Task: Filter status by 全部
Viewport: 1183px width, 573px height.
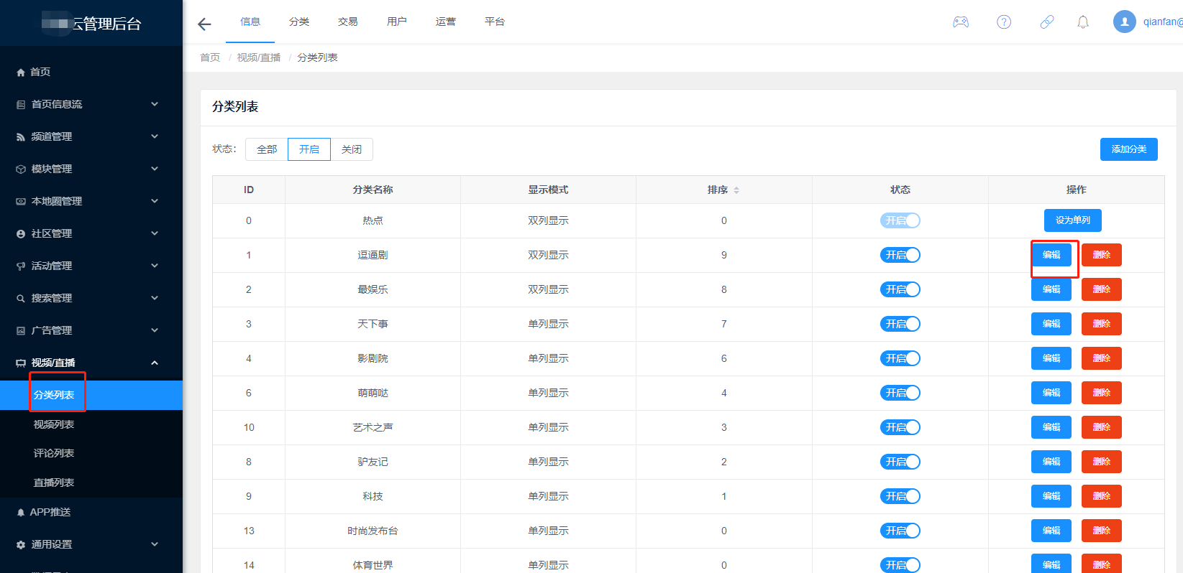Action: [267, 149]
